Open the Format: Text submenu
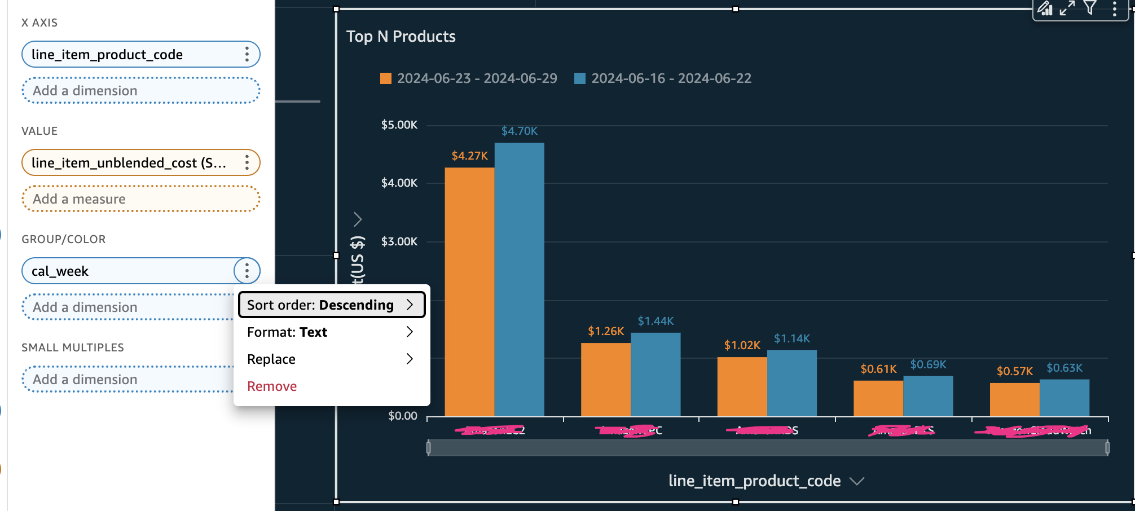Screen dimensions: 1135x511 coord(331,332)
